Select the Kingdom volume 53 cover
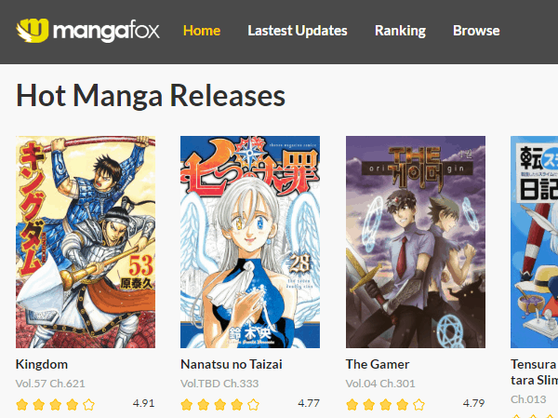Image resolution: width=558 pixels, height=418 pixels. click(86, 242)
